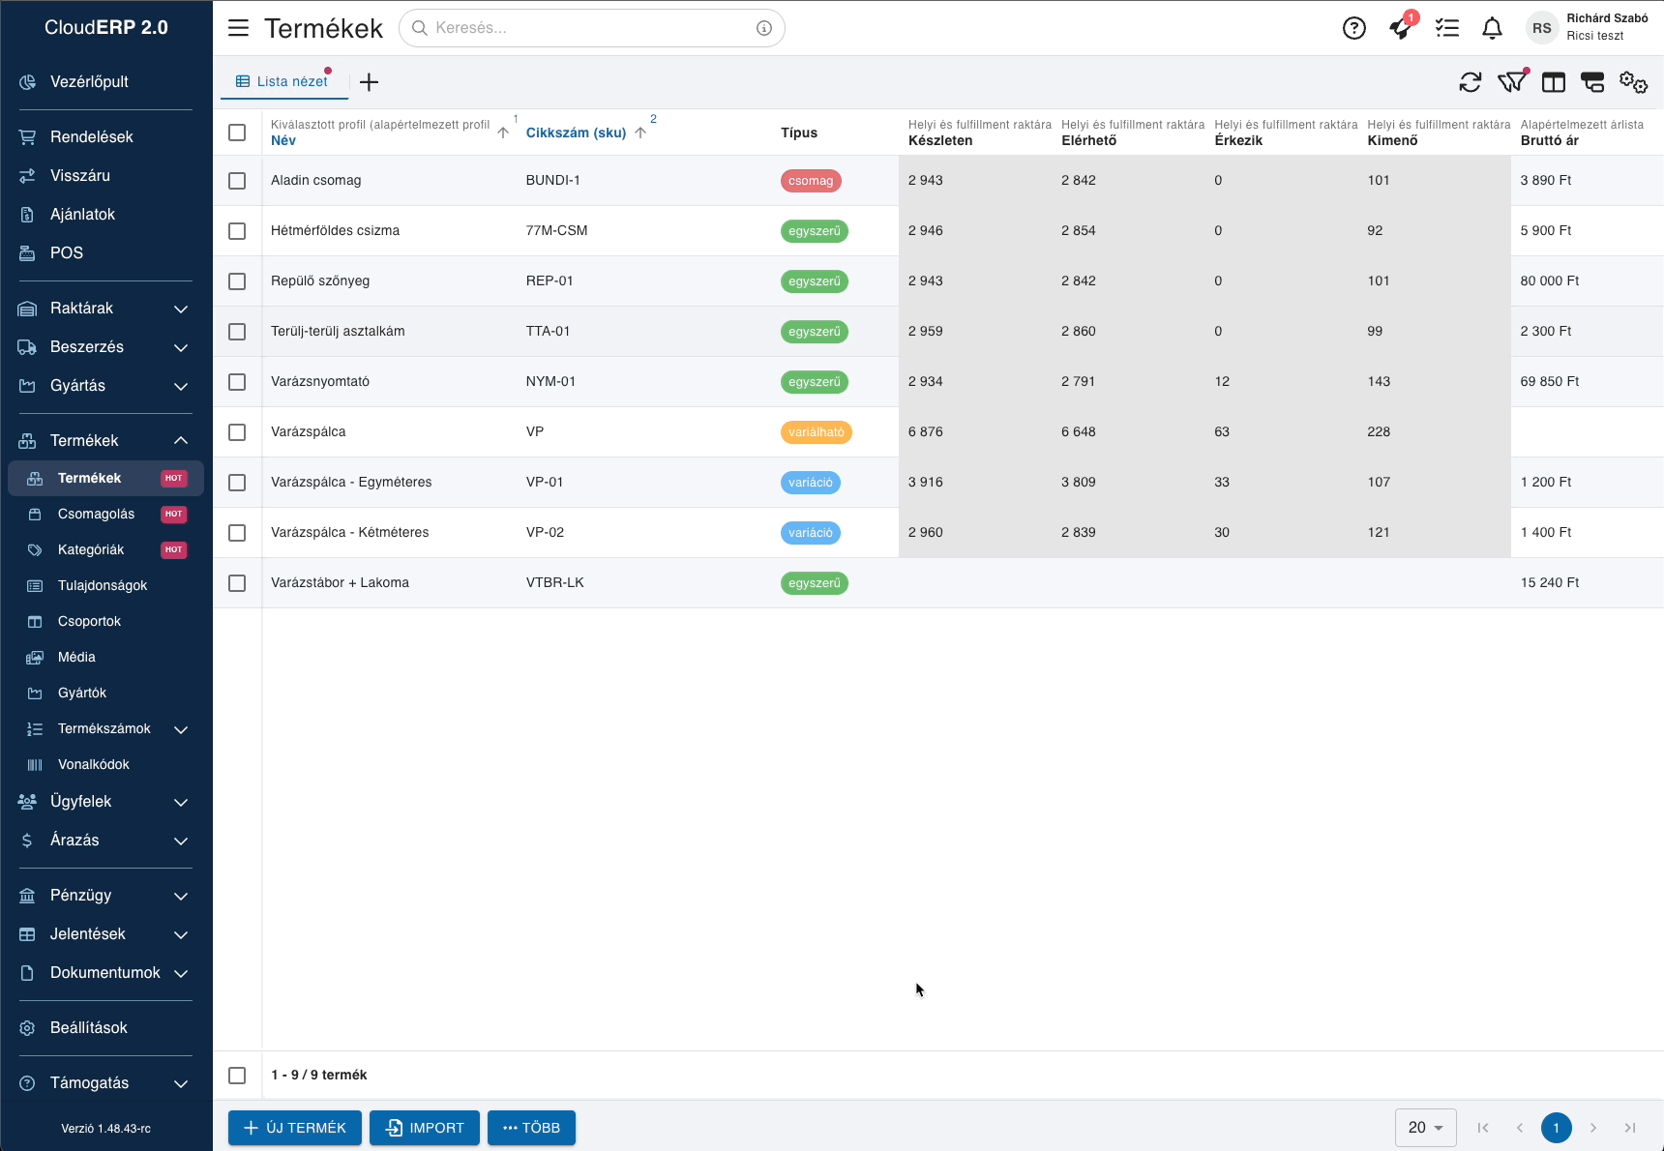Open the list settings gears icon
Image resolution: width=1664 pixels, height=1151 pixels.
point(1634,82)
